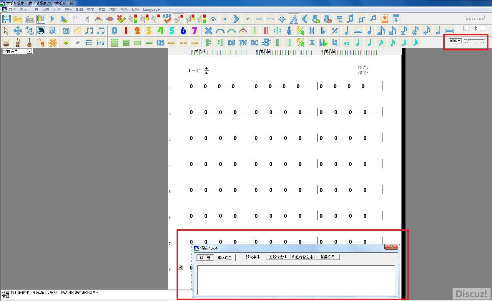This screenshot has height=301, width=492.
Task: Insert the FN marking
Action: [x=243, y=43]
